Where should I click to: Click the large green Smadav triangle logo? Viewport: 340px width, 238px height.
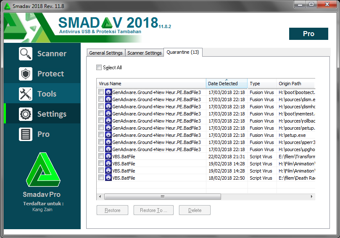(x=43, y=170)
